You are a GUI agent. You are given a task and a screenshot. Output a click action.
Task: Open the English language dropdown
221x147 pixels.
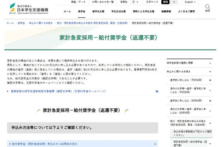(190, 2)
